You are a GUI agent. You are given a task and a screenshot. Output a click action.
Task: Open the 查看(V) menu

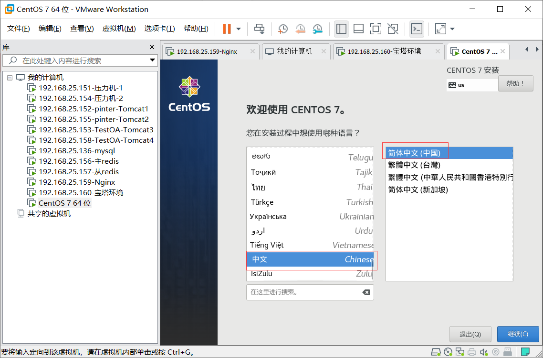tap(82, 29)
